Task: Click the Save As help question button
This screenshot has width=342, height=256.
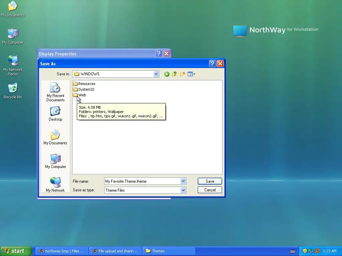Action: pos(212,64)
